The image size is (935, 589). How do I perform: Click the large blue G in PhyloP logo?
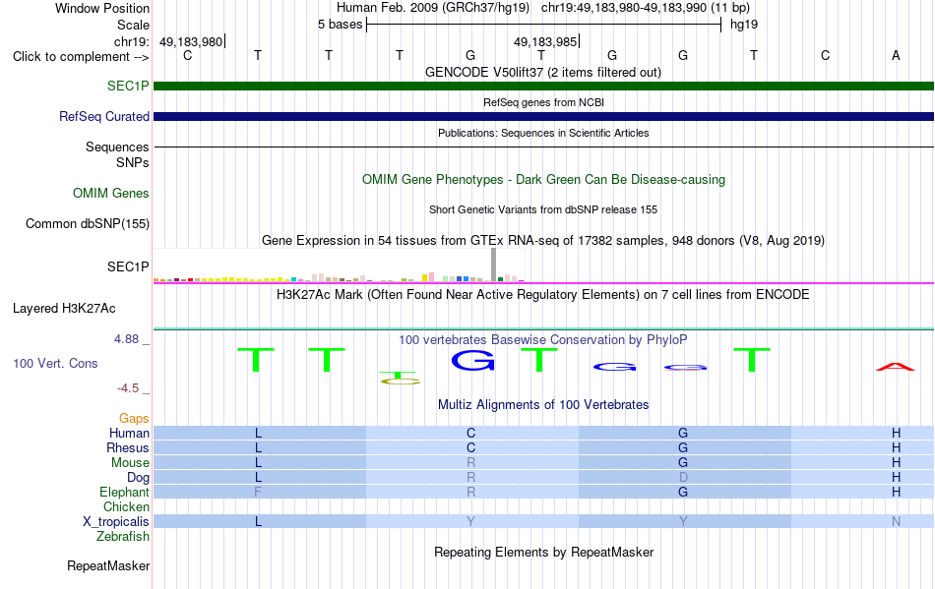pyautogui.click(x=472, y=360)
